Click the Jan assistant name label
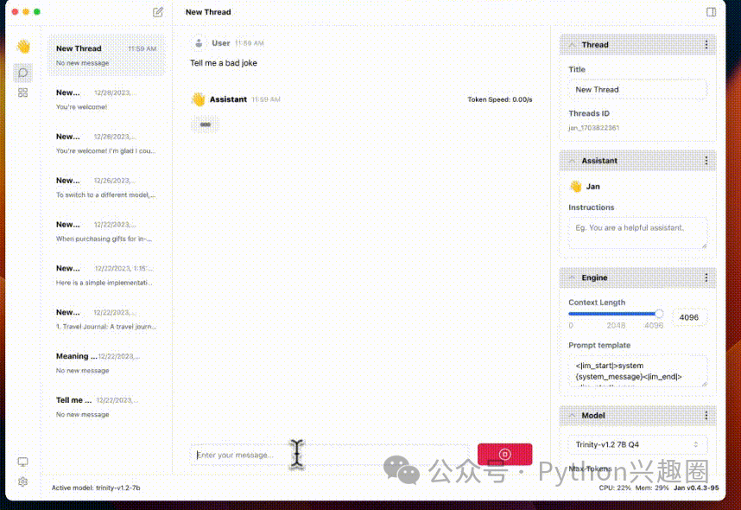The width and height of the screenshot is (741, 510). [592, 187]
